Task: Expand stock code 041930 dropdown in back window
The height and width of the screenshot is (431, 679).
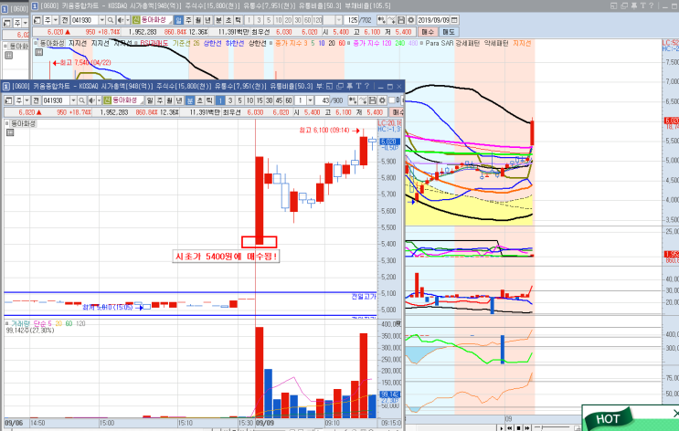Action: click(x=101, y=20)
